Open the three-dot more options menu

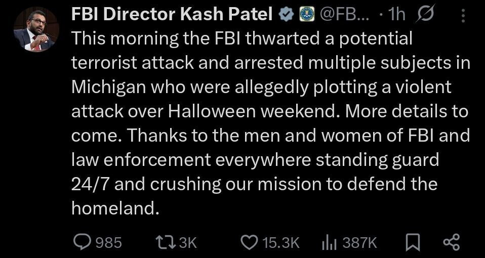click(463, 16)
